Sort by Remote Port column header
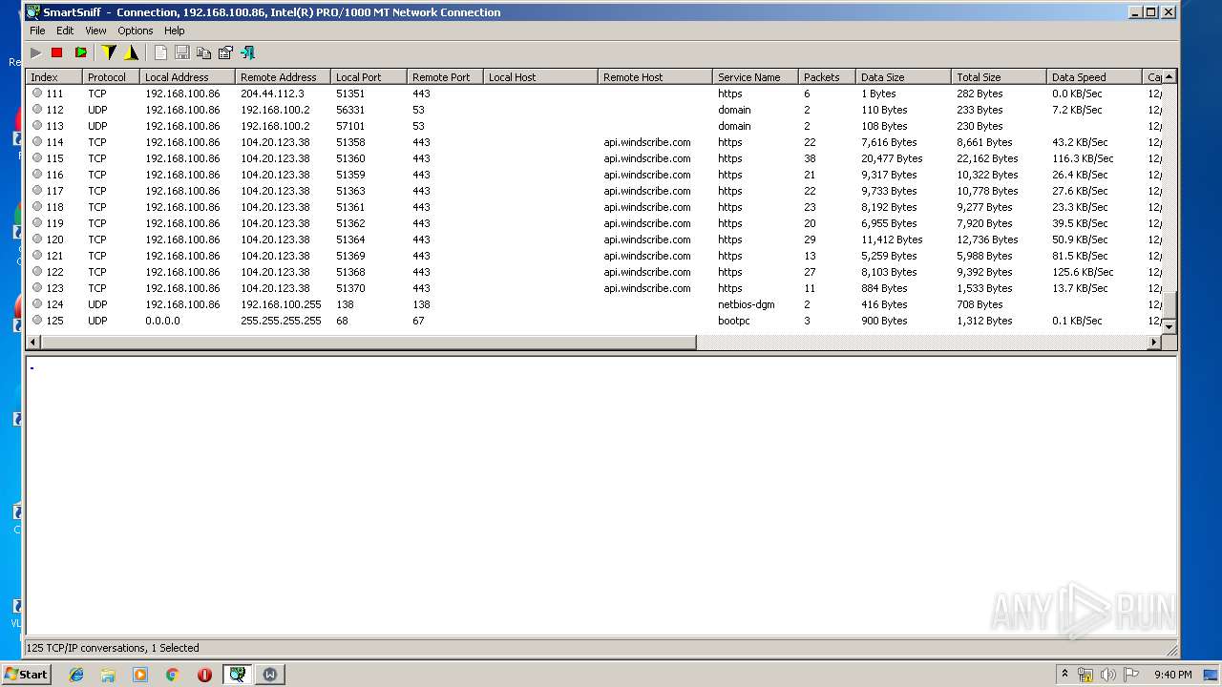 [445, 77]
